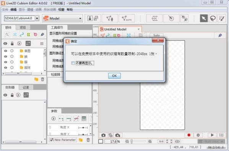
Task: Open the parts panel hamburger menu
Action: coord(42,44)
